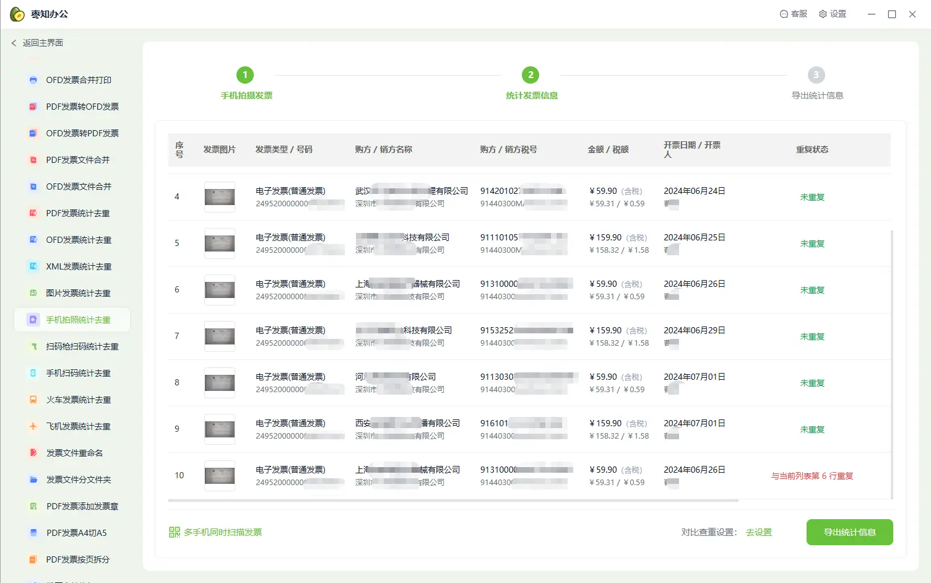Open 设置 gear in title bar
Screen dimensions: 931x583
click(x=823, y=14)
